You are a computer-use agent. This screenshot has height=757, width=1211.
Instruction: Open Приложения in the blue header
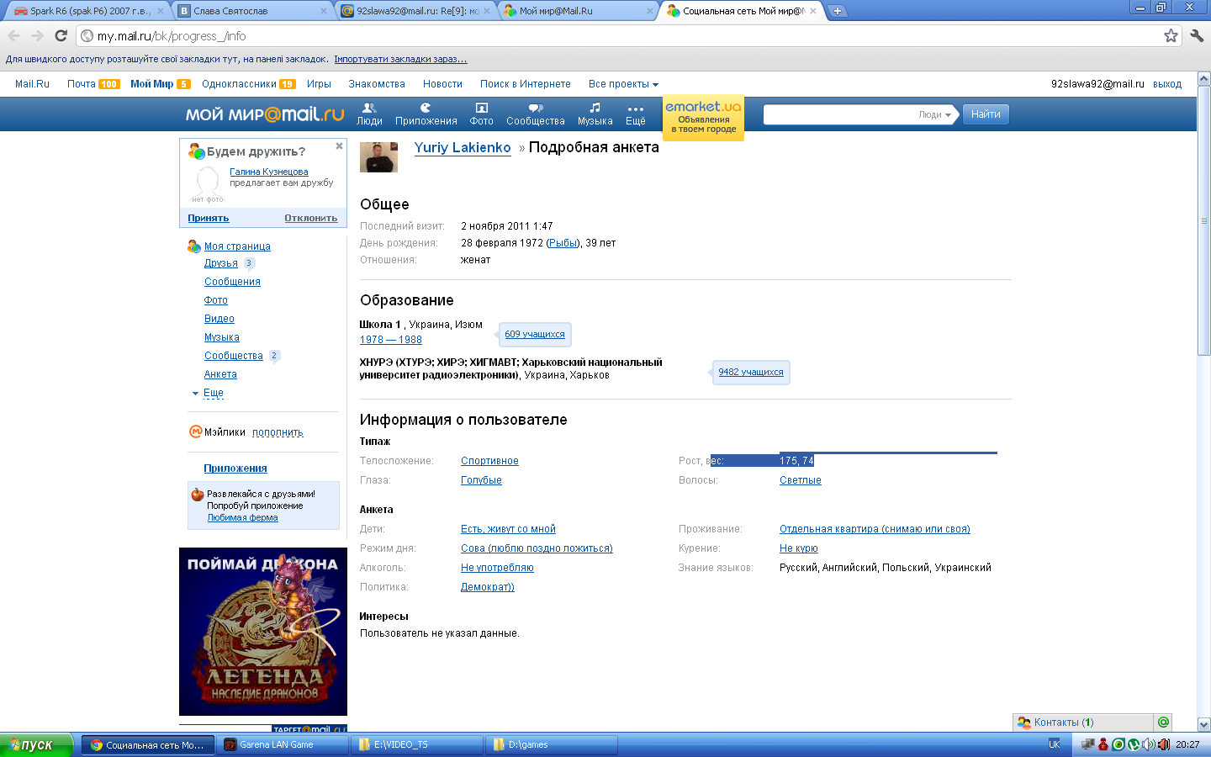(426, 114)
